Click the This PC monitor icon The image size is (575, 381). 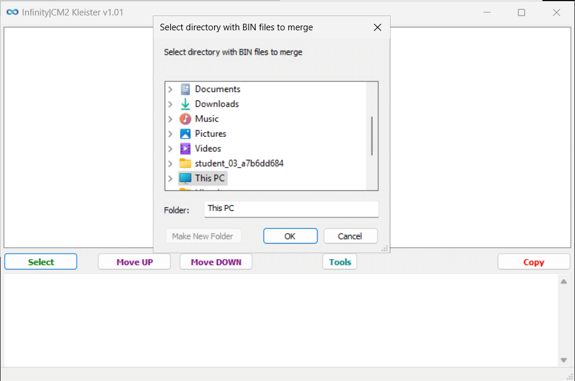186,178
